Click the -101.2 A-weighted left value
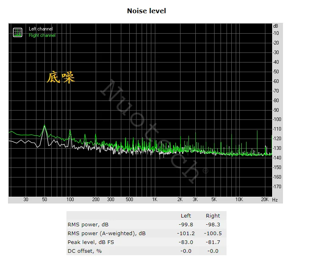This screenshot has height=268, width=311. coord(186,233)
